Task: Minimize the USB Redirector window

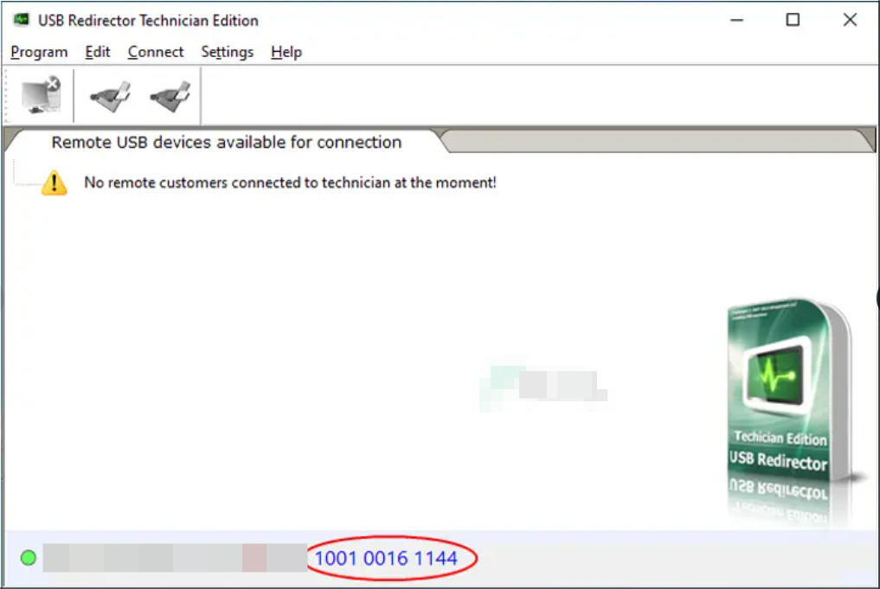Action: pyautogui.click(x=737, y=20)
